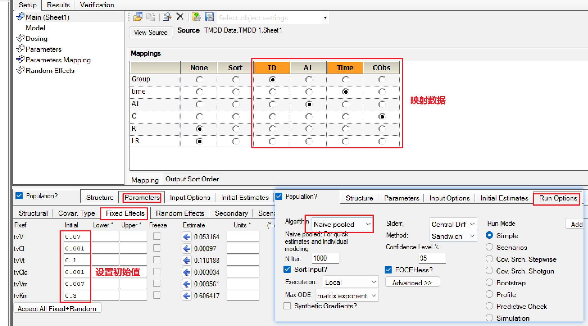This screenshot has height=326, width=588.
Task: Click the tvCl Lower bound field
Action: coord(105,249)
